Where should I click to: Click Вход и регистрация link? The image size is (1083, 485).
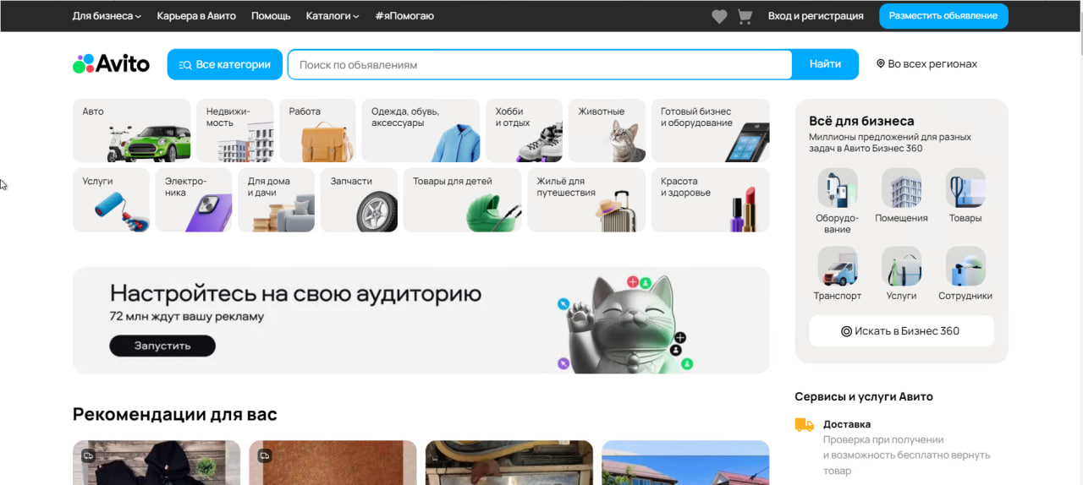pos(816,16)
